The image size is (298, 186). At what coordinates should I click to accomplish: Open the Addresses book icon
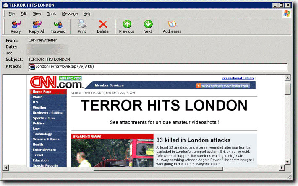click(x=172, y=27)
